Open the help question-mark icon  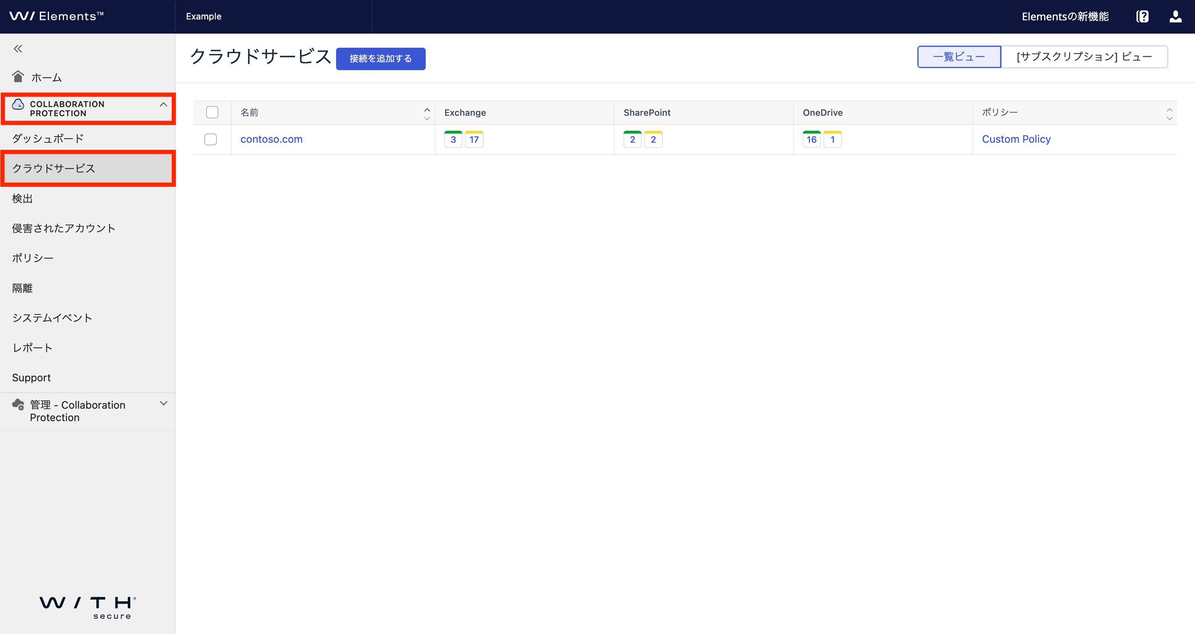[x=1142, y=17]
